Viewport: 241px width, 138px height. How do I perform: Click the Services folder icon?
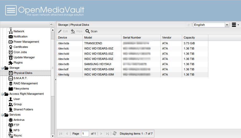point(7,115)
